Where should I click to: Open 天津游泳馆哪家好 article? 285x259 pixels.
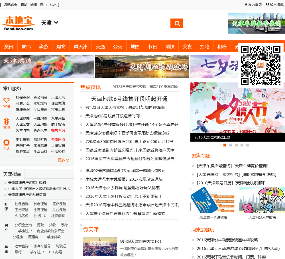pyautogui.click(x=127, y=133)
